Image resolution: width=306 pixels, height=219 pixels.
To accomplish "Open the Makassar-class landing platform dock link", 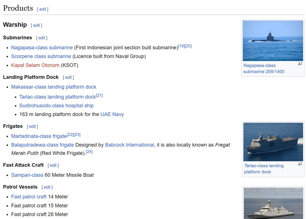I will point(54,87).
